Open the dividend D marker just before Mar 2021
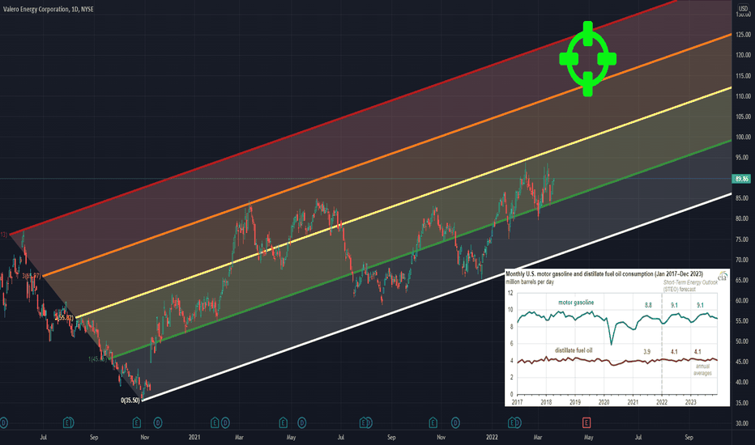755x445 pixels. click(x=225, y=423)
